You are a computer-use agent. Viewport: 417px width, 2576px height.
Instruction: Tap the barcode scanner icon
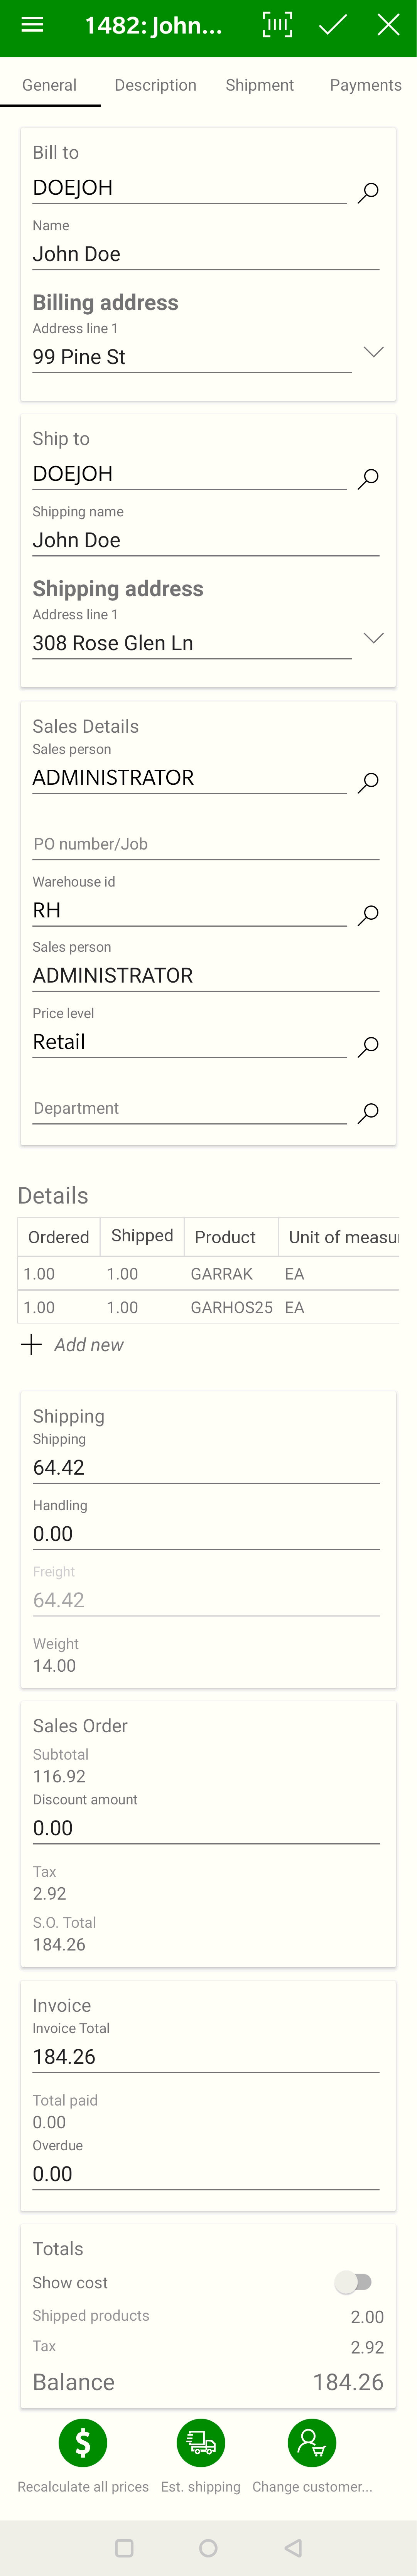[277, 25]
